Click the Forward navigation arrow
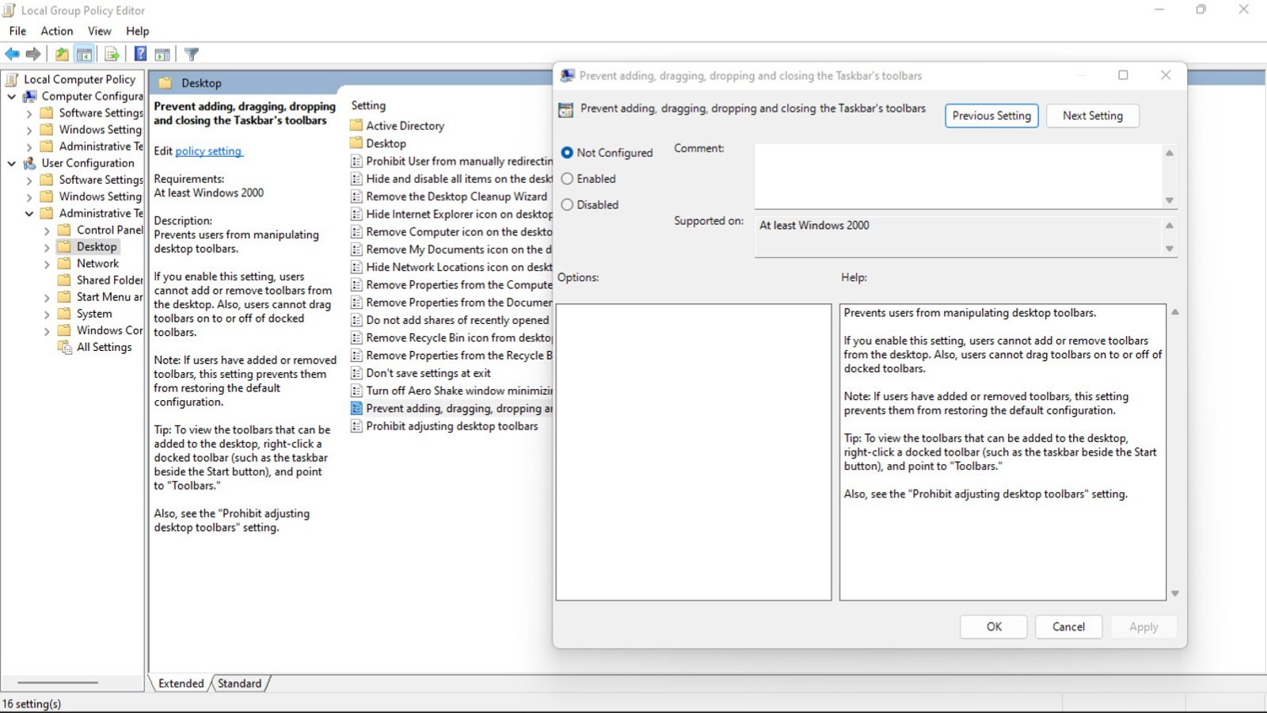Screen dimensions: 1267x713 point(33,54)
